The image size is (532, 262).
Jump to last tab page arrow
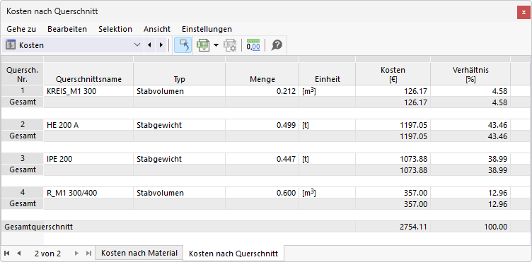tap(88, 254)
